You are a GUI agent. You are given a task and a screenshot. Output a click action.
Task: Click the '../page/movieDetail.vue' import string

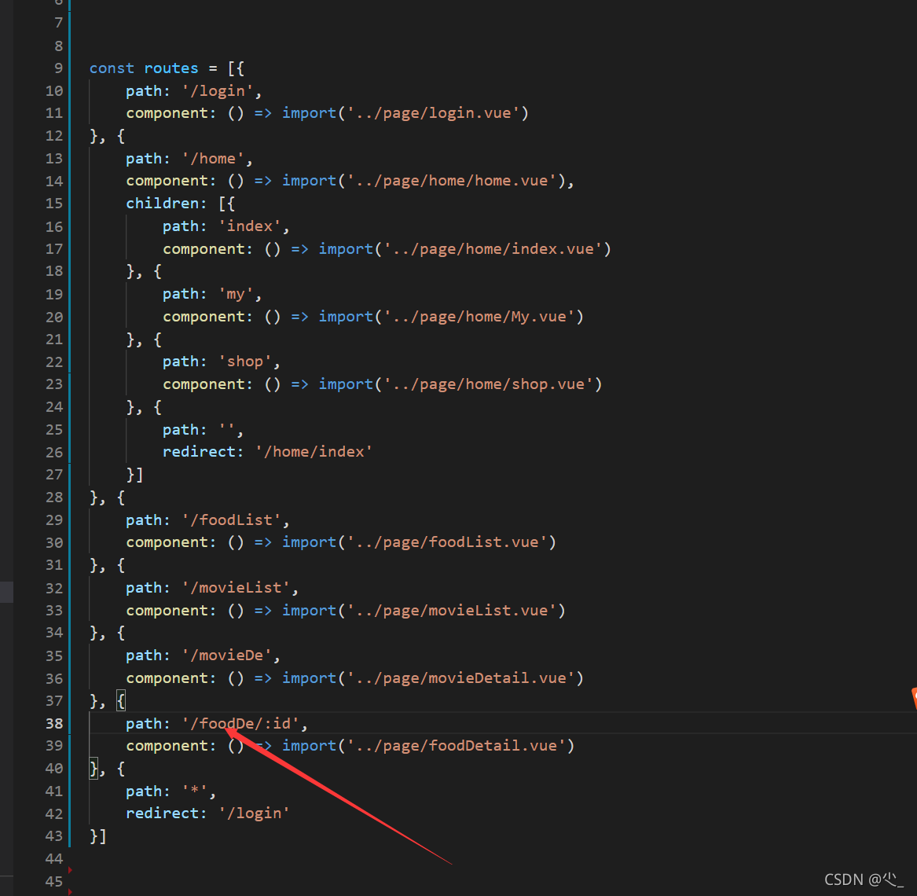tap(460, 678)
